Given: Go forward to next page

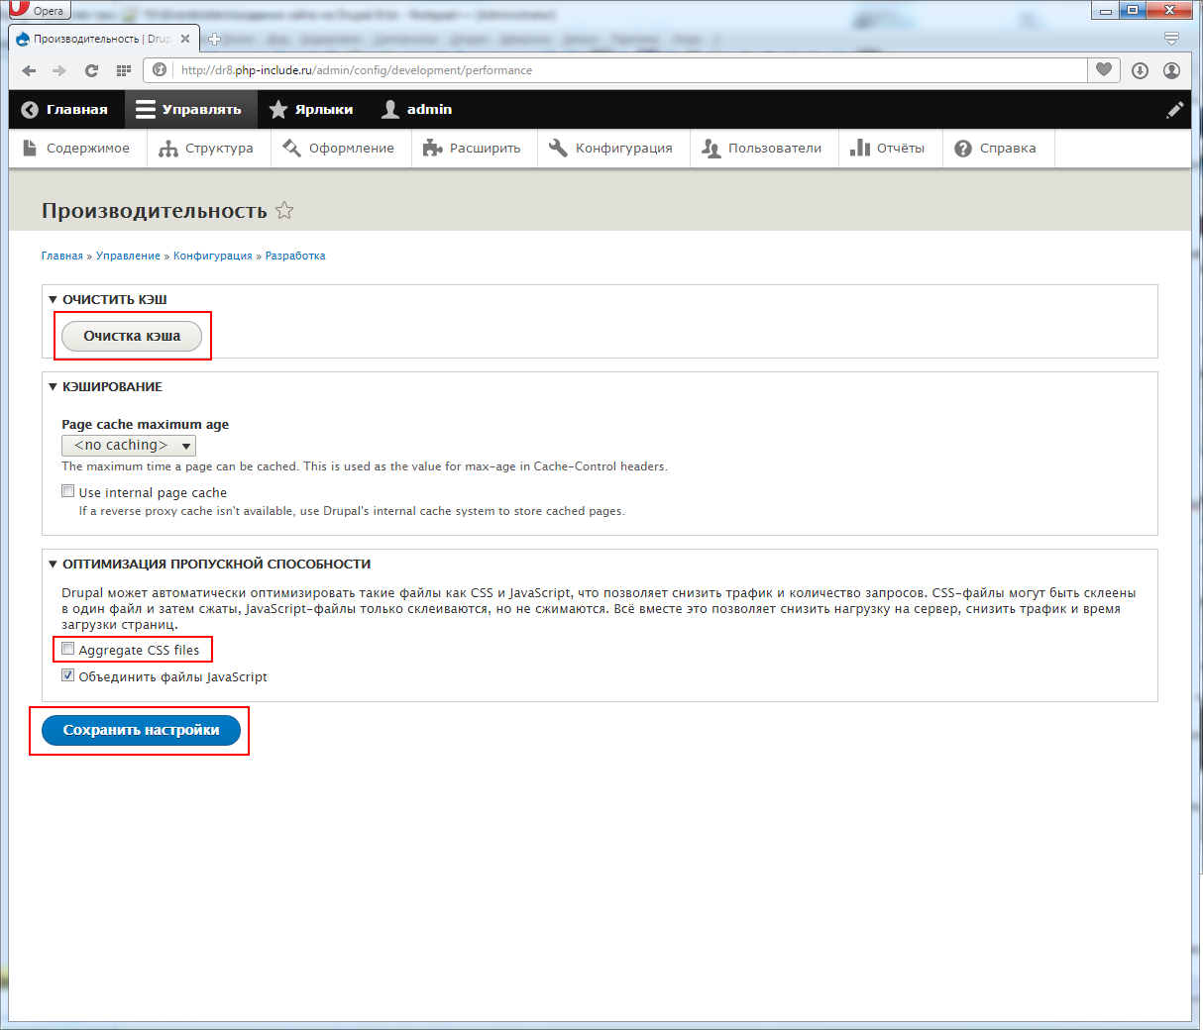Looking at the screenshot, I should (59, 70).
